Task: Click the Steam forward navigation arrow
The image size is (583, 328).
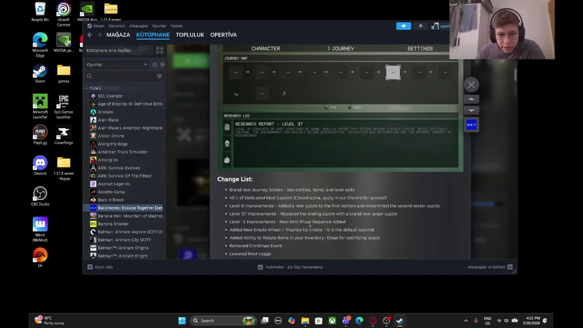Action: (100, 35)
